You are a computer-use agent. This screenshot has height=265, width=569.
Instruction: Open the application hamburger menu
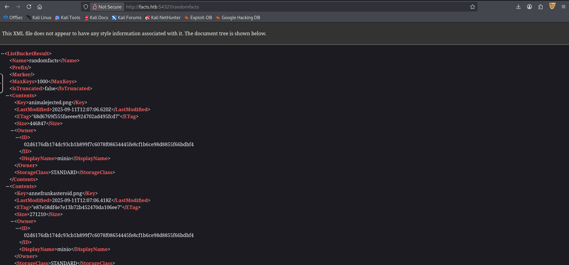coord(563,7)
